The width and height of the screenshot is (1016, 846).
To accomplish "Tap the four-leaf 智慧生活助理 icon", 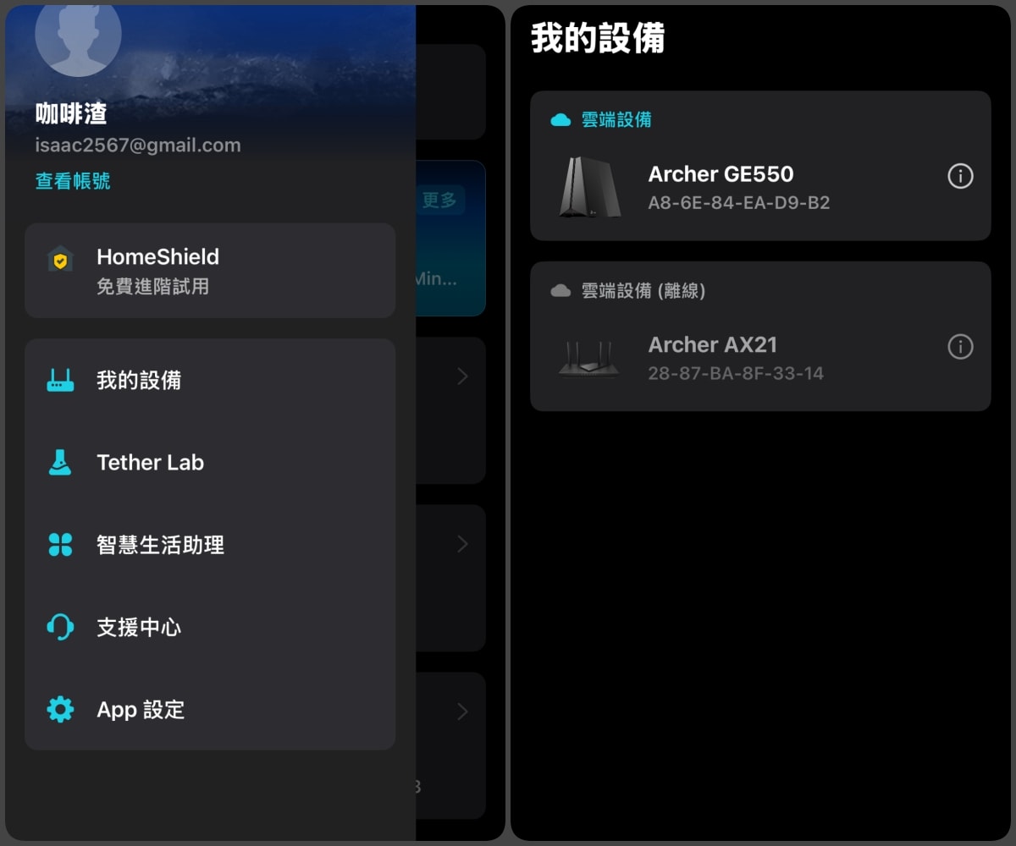I will (x=60, y=545).
